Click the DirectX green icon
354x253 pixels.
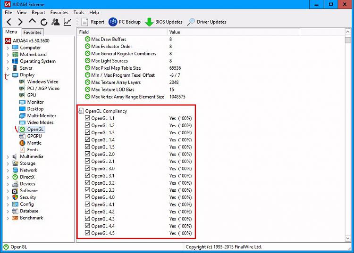tap(15, 177)
